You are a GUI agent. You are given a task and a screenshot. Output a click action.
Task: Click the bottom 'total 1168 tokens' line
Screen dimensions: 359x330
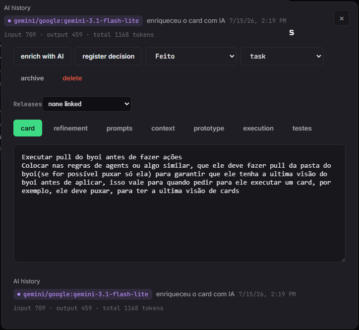[x=133, y=308]
